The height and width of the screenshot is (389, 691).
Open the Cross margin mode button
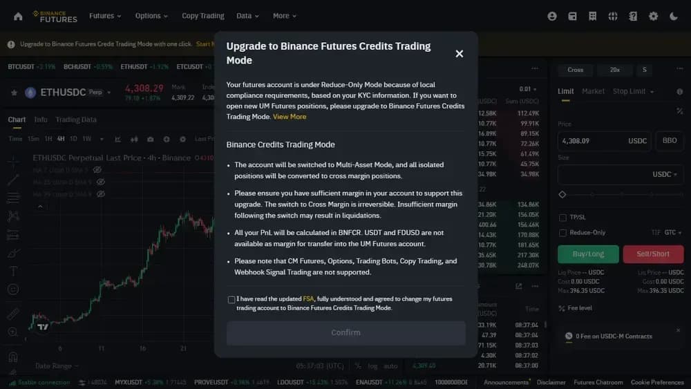click(575, 70)
